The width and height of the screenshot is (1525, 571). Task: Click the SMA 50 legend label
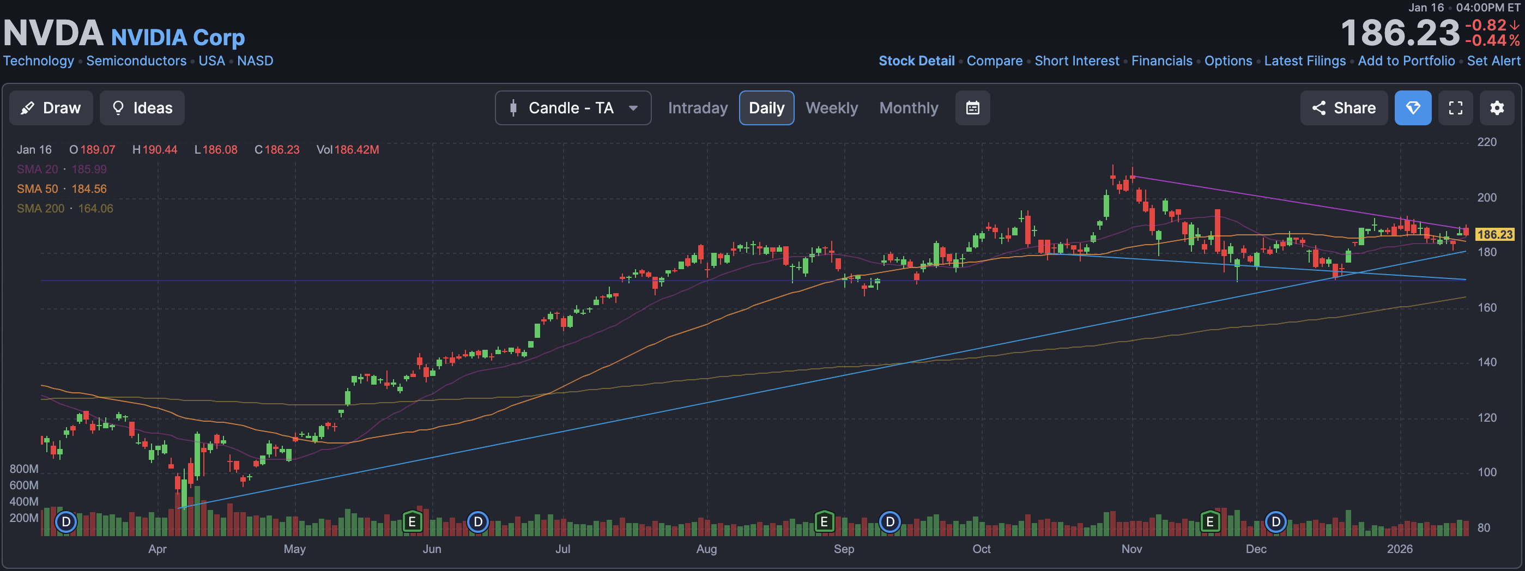[37, 189]
